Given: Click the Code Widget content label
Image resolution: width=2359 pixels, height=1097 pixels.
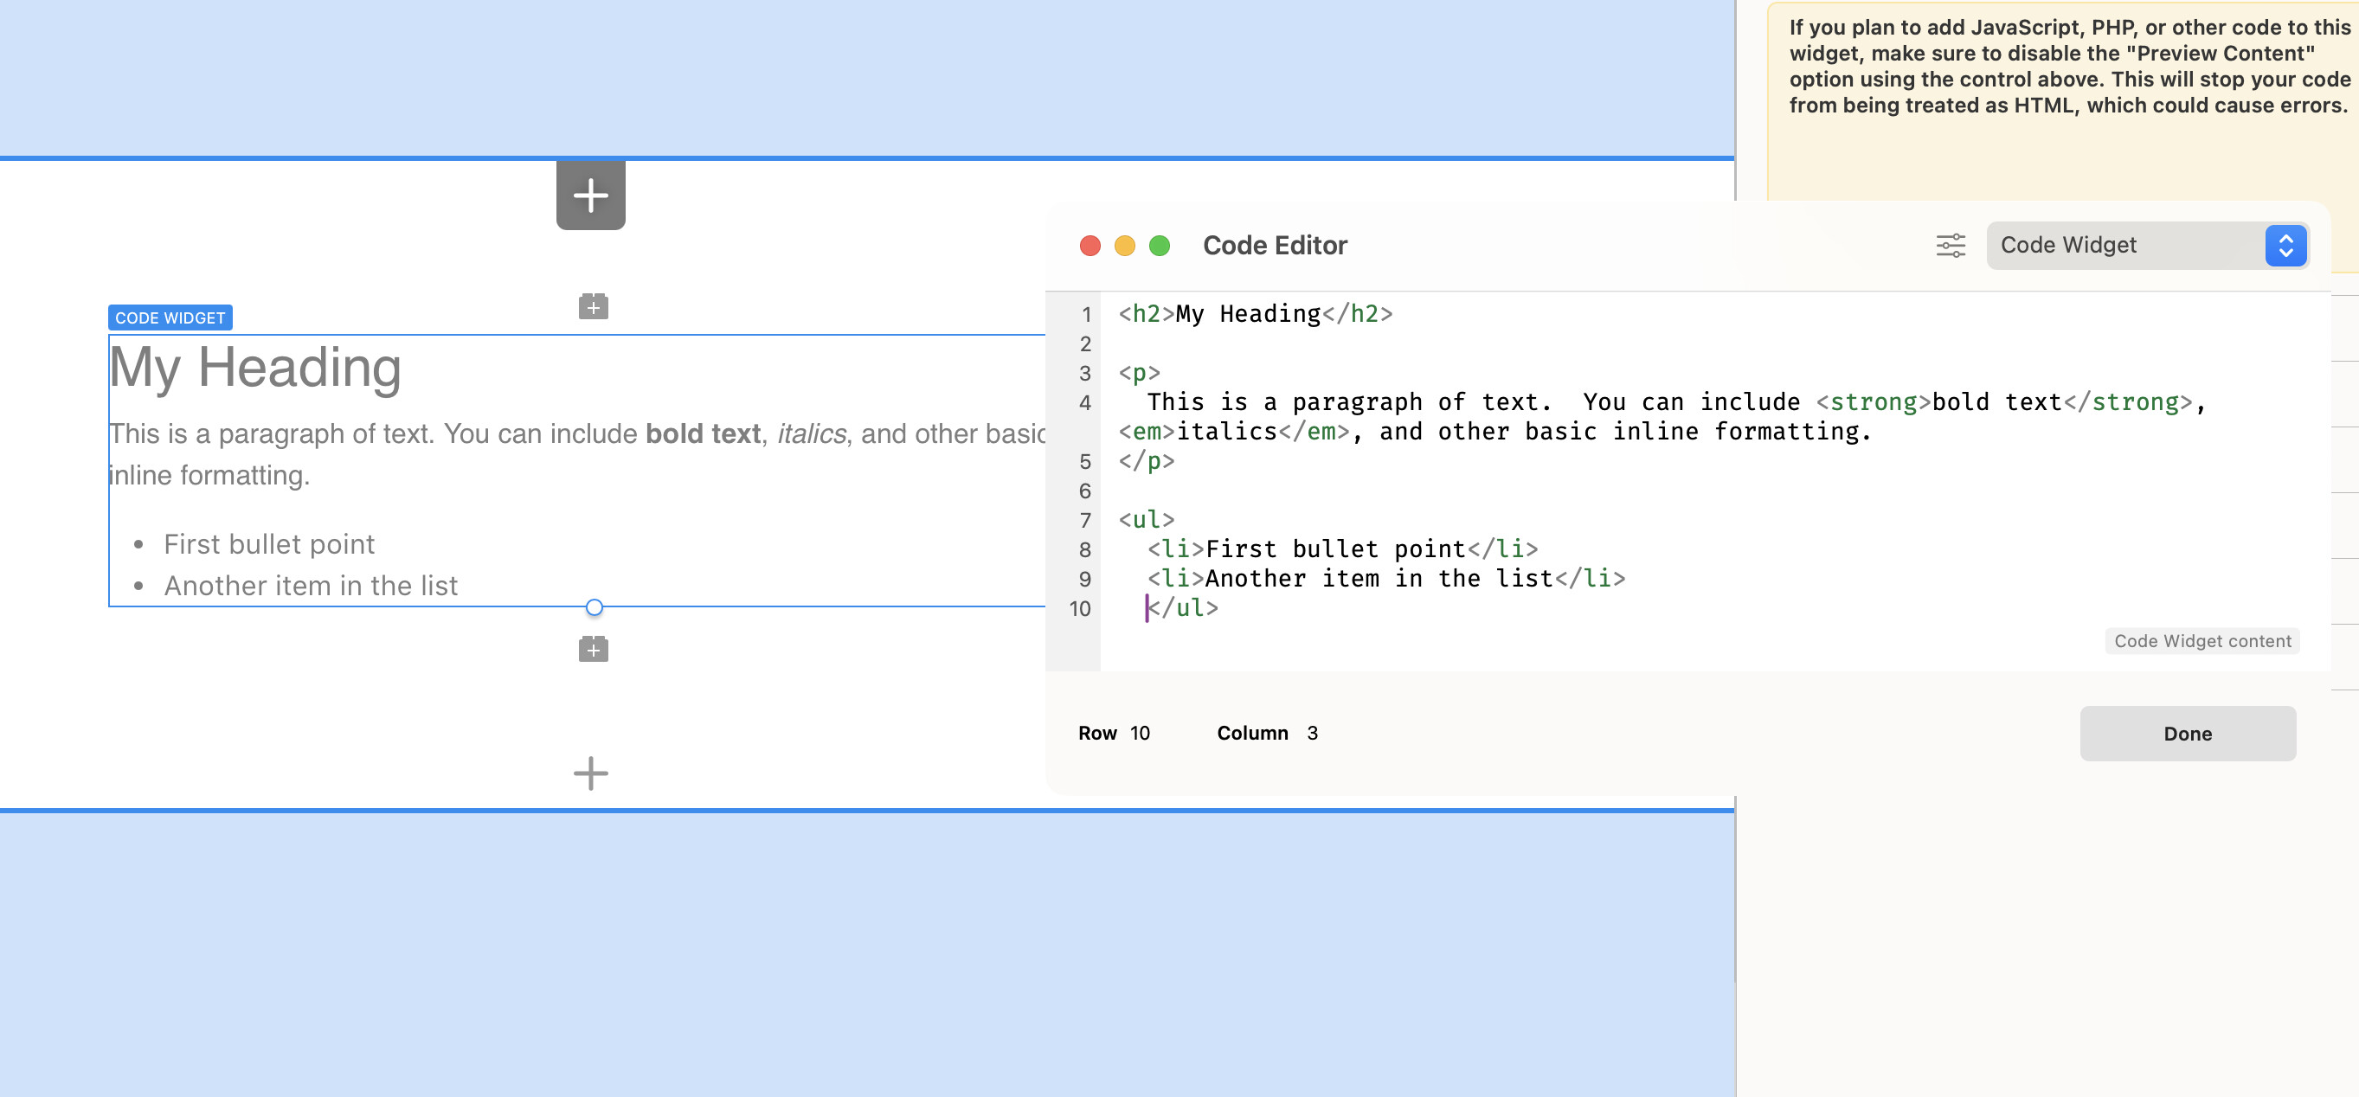Looking at the screenshot, I should tap(2202, 641).
